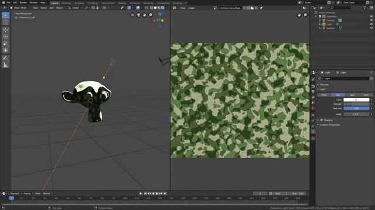Set light type to Sun
Image resolution: width=375 pixels, height=210 pixels.
pos(338,94)
